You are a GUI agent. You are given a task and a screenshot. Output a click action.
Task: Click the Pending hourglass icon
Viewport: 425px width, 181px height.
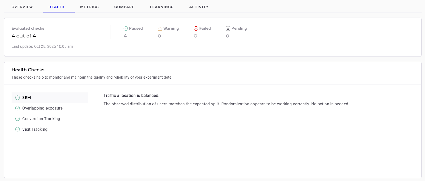(x=228, y=28)
